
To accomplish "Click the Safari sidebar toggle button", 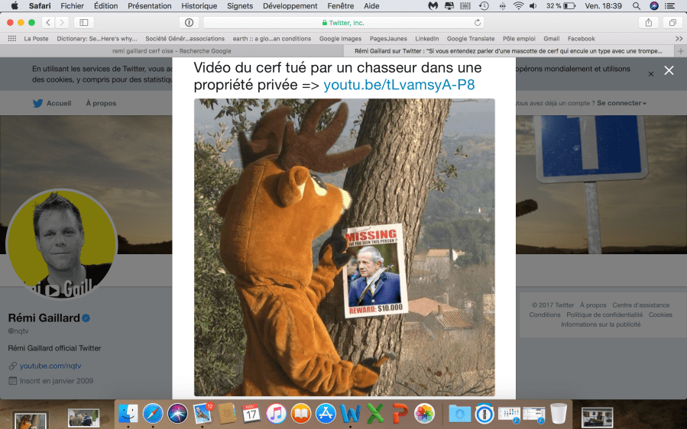I will [x=83, y=23].
